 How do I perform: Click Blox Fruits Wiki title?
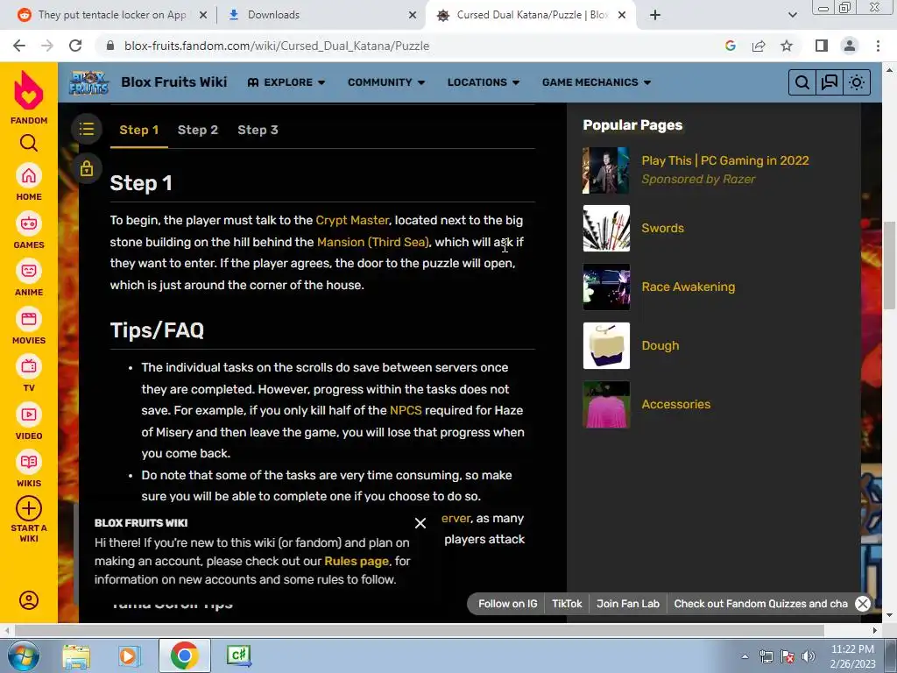click(x=174, y=81)
